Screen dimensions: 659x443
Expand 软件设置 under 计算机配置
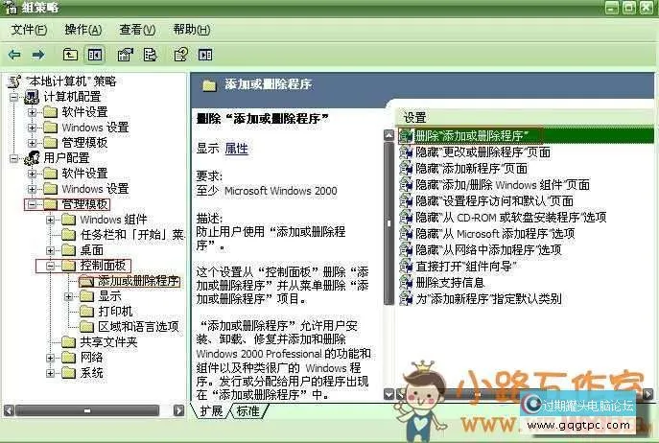point(32,112)
